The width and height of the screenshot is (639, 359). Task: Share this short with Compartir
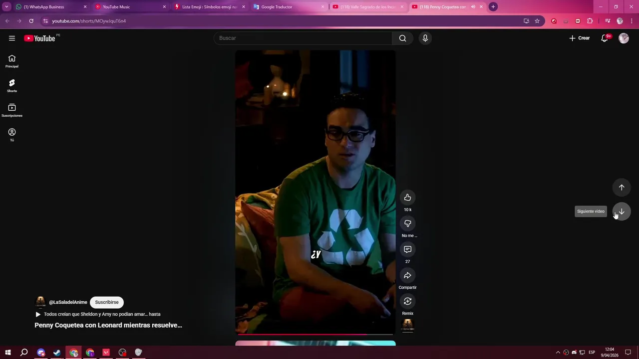click(407, 275)
